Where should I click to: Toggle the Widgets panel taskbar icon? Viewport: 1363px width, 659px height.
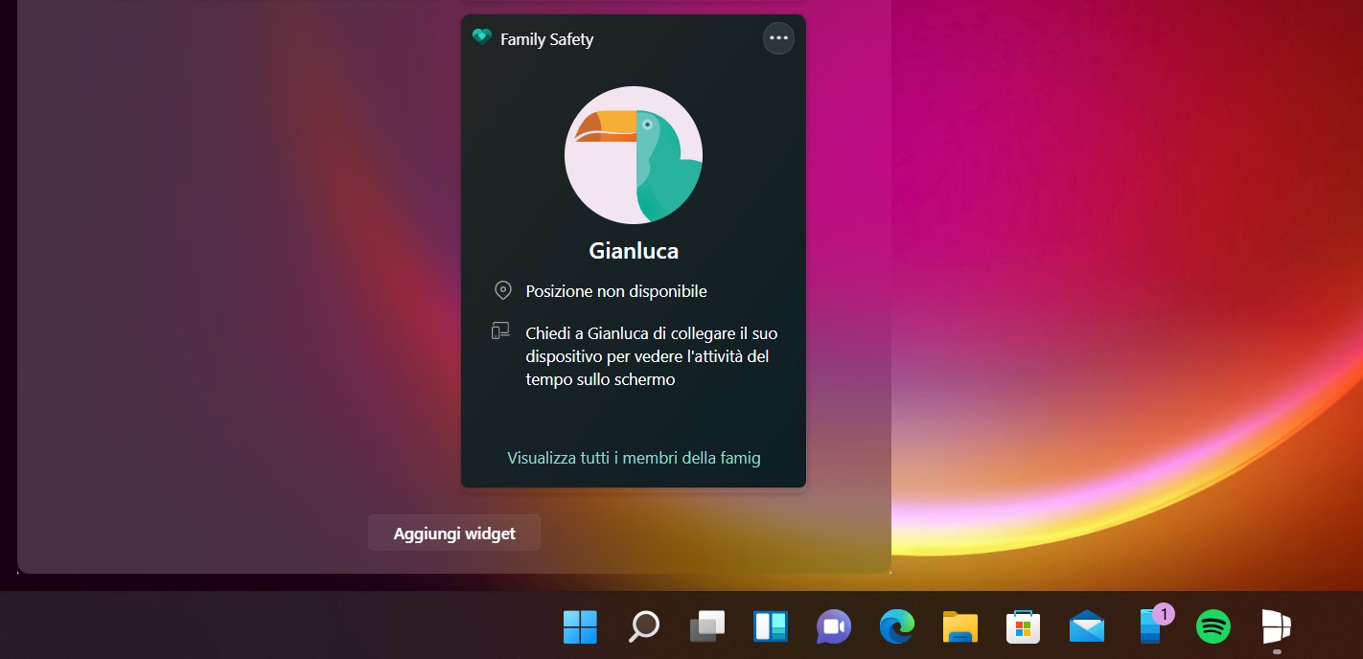pos(770,627)
